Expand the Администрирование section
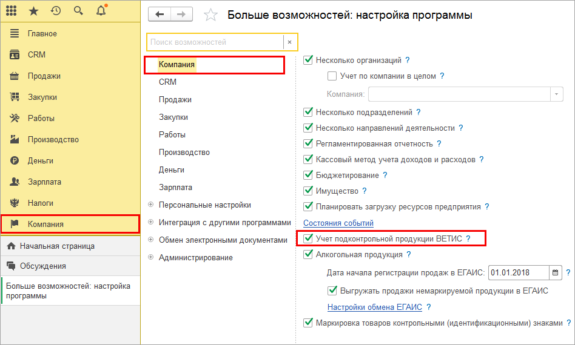575x345 pixels. (151, 258)
